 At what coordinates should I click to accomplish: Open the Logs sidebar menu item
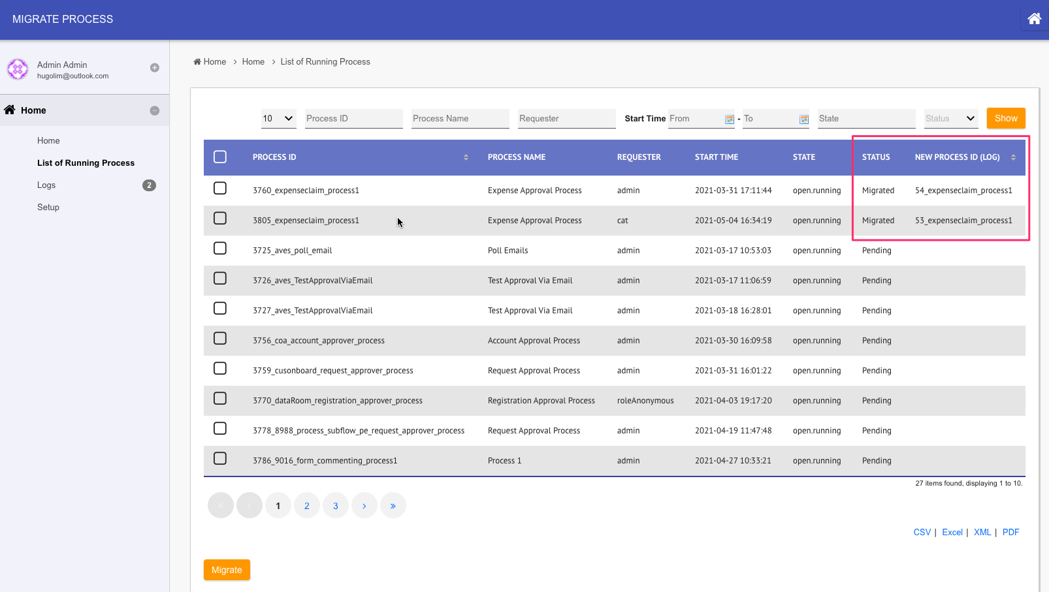tap(46, 185)
